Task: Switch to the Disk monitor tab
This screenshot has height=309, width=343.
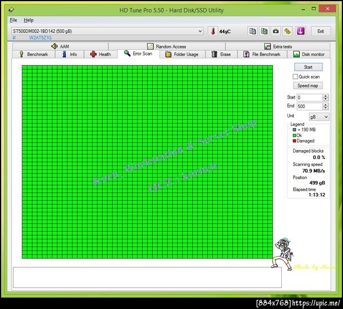Action: tap(309, 54)
